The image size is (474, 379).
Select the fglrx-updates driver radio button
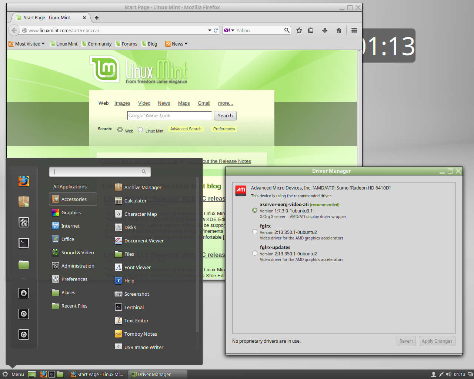click(254, 253)
